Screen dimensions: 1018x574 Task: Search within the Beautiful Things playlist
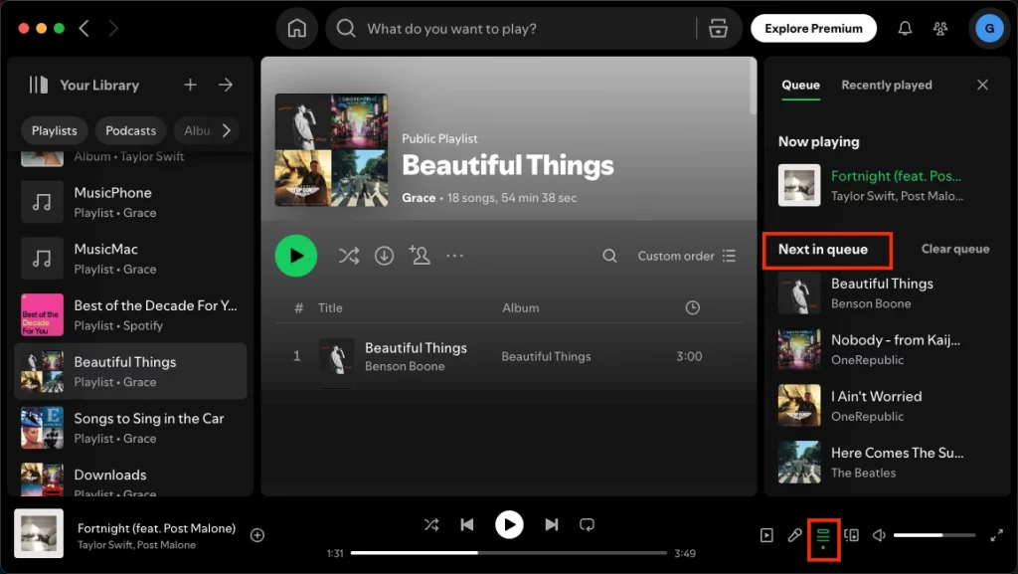pyautogui.click(x=609, y=256)
